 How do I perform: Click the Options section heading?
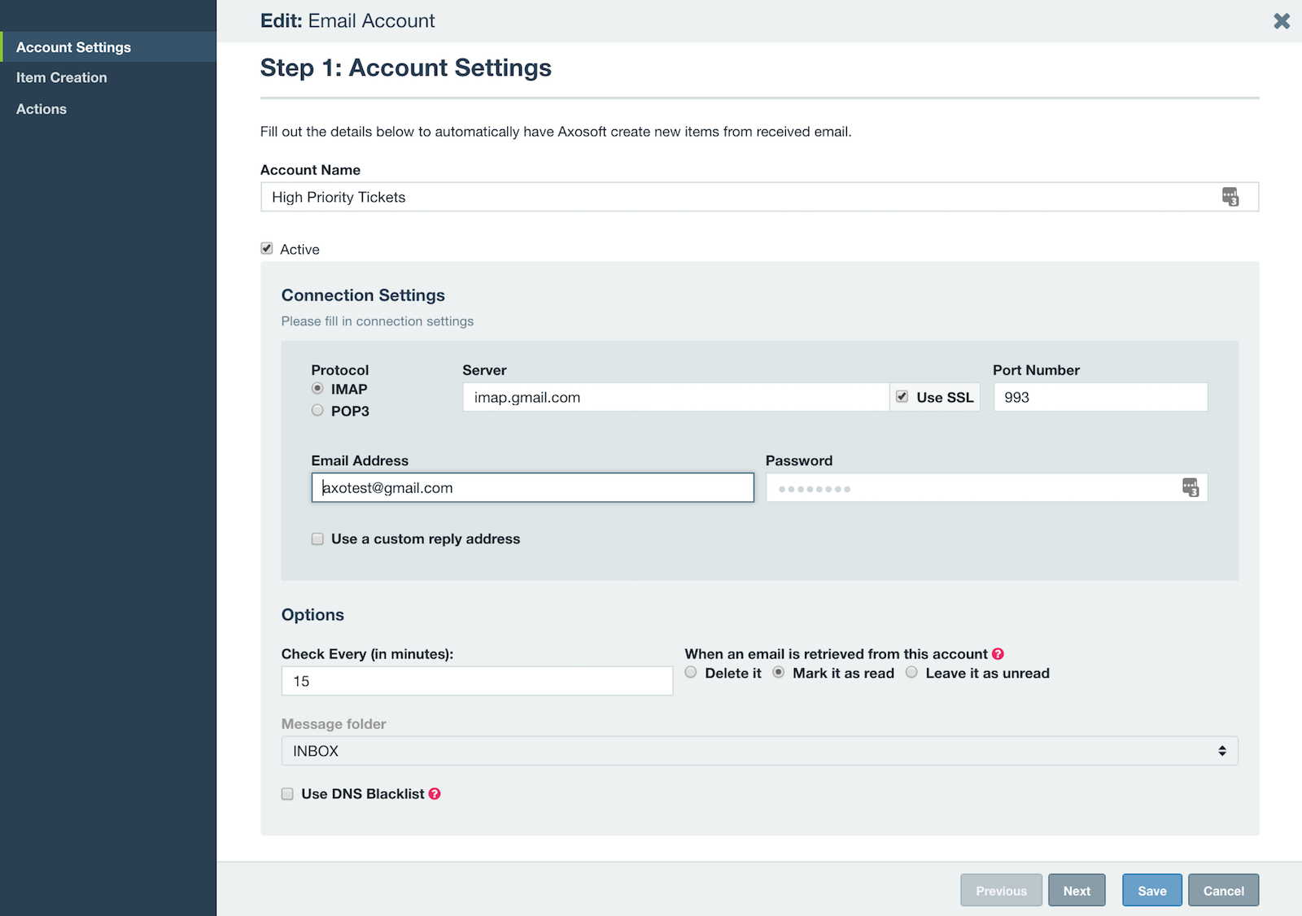(312, 615)
